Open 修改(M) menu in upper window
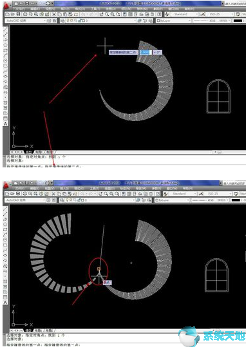This screenshot has width=246, height=347. coord(142,8)
